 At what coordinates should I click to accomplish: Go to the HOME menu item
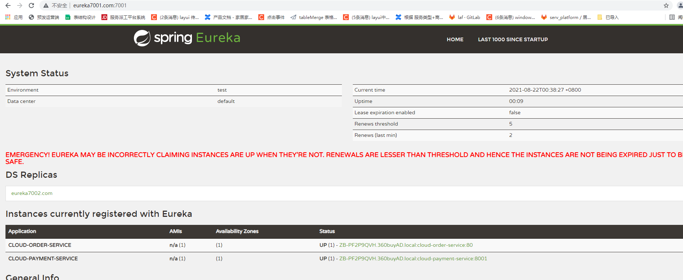pyautogui.click(x=455, y=39)
